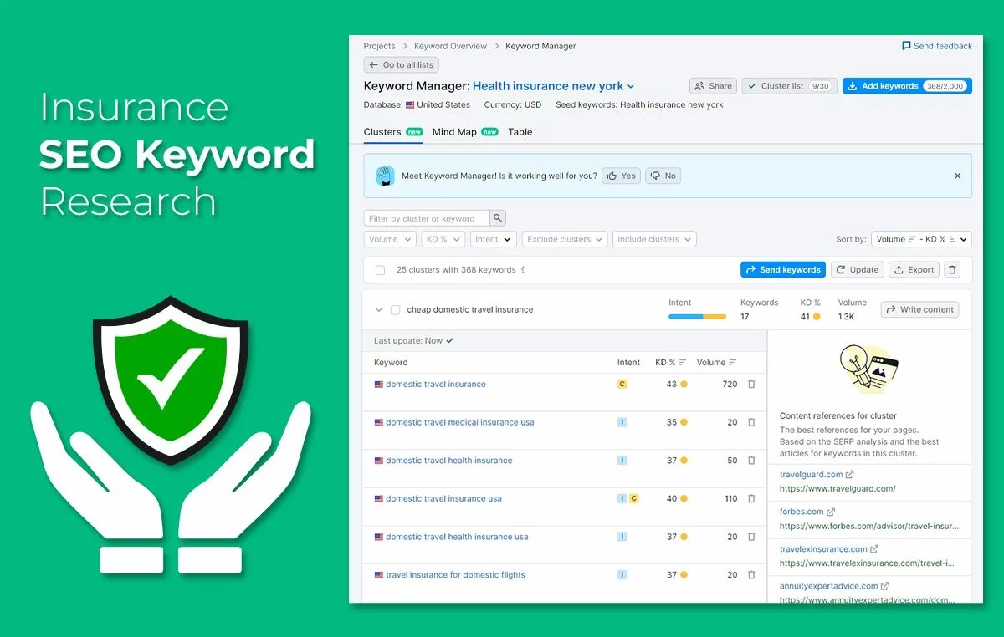This screenshot has height=637, width=1004.
Task: Click the Volume column sort icon
Action: click(x=733, y=363)
